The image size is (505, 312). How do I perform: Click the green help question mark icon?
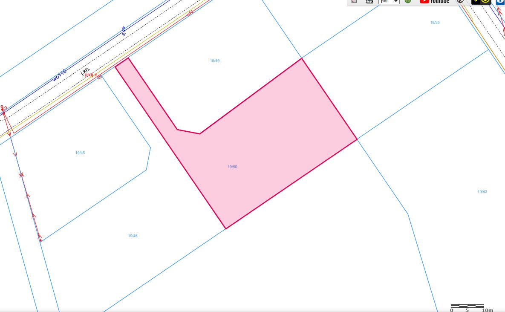click(408, 2)
